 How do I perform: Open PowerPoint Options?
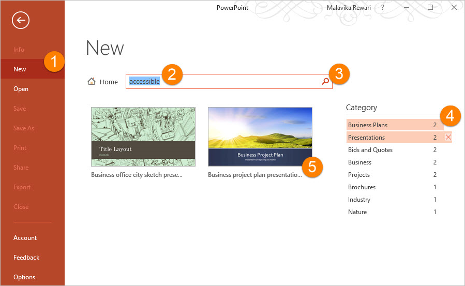pos(24,277)
